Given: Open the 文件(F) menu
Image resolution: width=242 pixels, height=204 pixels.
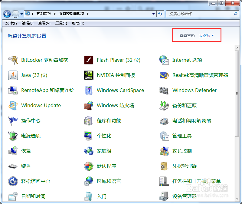Looking at the screenshot, I should (11, 23).
